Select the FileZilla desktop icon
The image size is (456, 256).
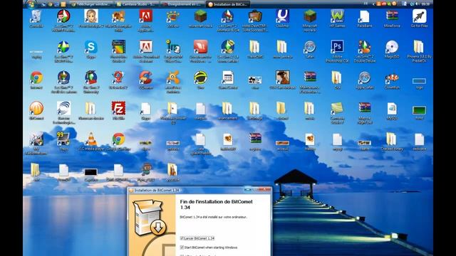[118, 111]
